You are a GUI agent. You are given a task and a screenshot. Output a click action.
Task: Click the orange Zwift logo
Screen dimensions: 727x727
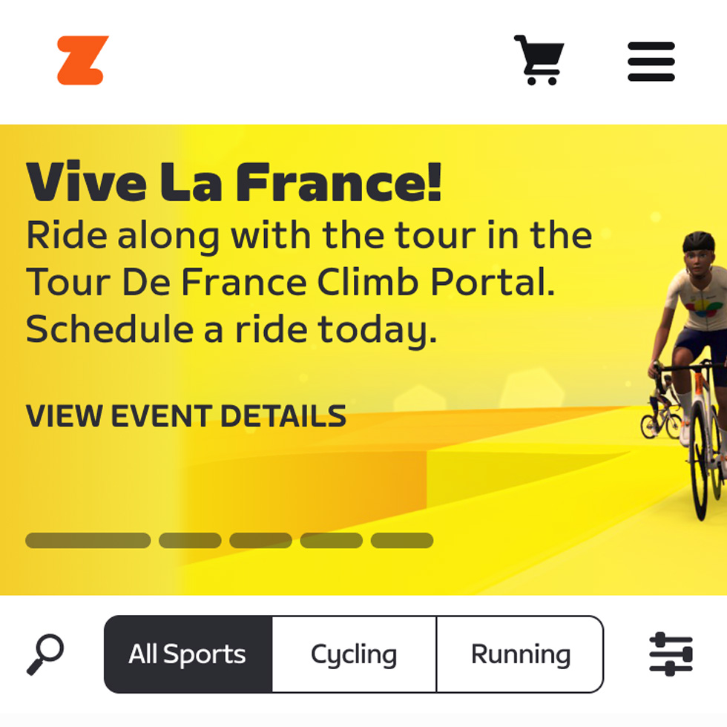tap(83, 60)
